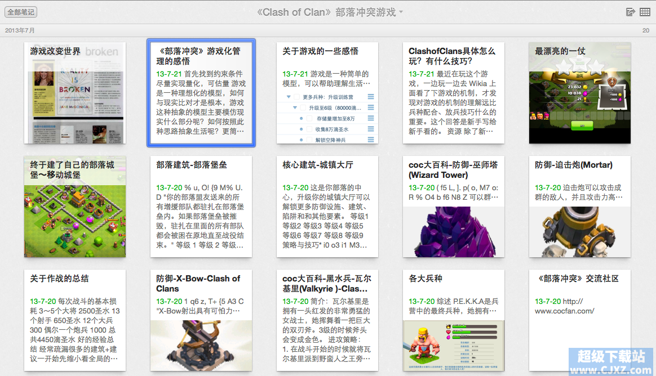Screen dimensions: 656x376
Task: Collapse the 升级至6级 disclosure triangle
Action: 295,108
